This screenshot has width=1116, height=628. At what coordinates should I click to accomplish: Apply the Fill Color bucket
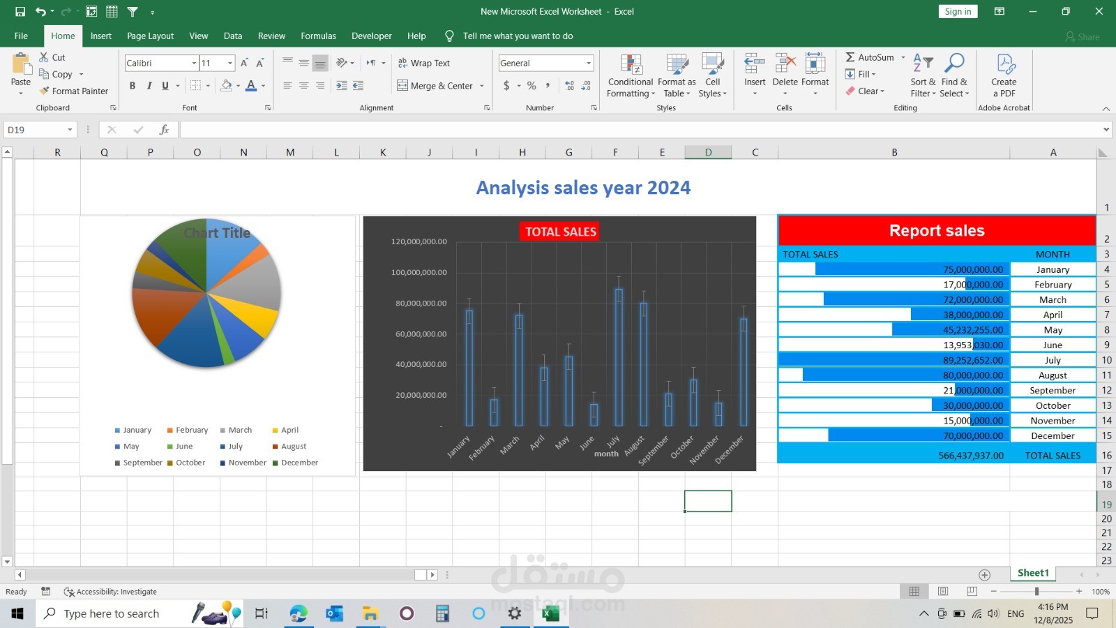pos(226,86)
